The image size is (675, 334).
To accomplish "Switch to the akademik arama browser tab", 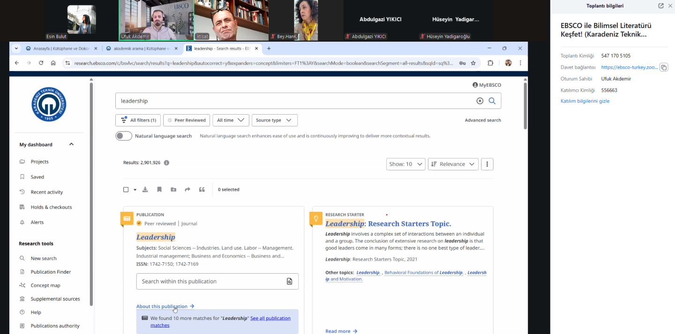I will pos(142,48).
